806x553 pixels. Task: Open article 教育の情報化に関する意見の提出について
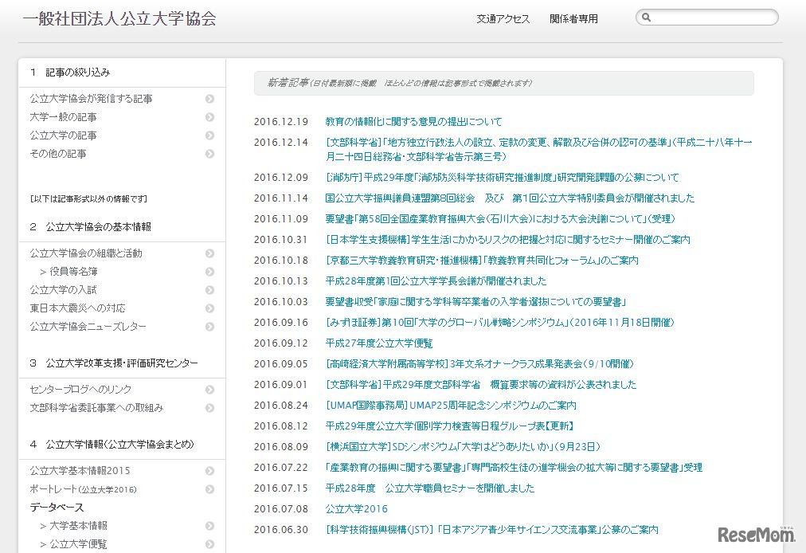[x=413, y=122]
